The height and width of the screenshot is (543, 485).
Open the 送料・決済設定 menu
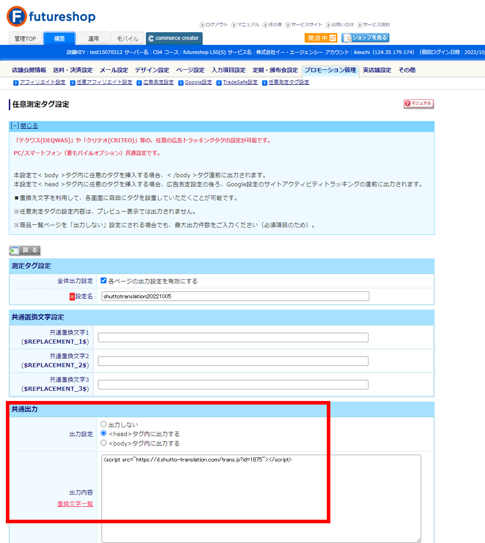click(73, 70)
